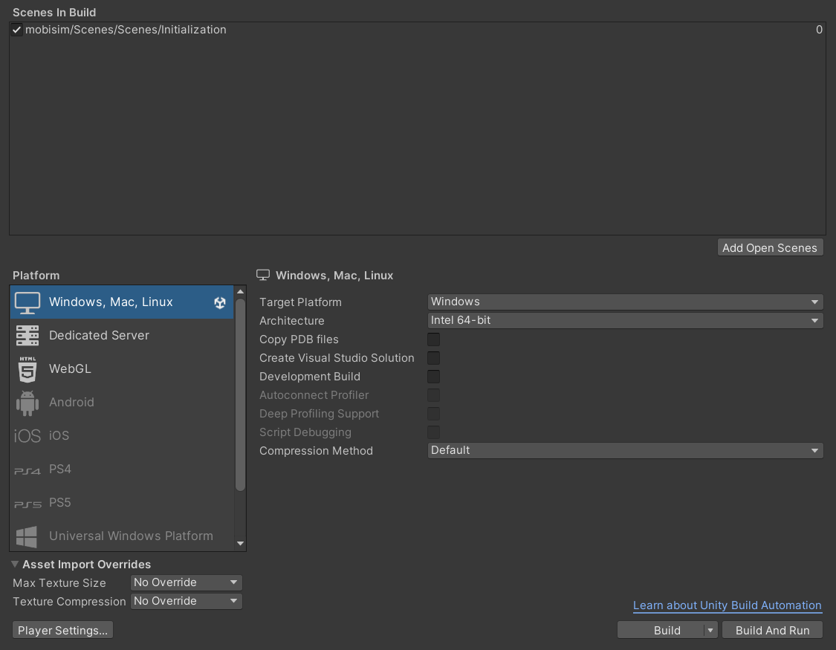The width and height of the screenshot is (836, 650).
Task: Click the scene build index 0
Action: [x=819, y=30]
